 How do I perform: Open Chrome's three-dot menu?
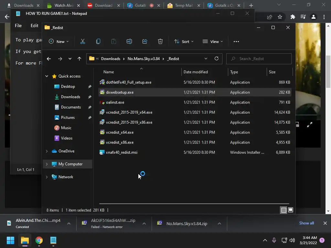[324, 17]
